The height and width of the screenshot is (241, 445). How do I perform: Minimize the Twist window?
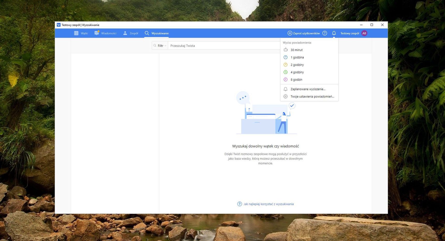coord(361,25)
